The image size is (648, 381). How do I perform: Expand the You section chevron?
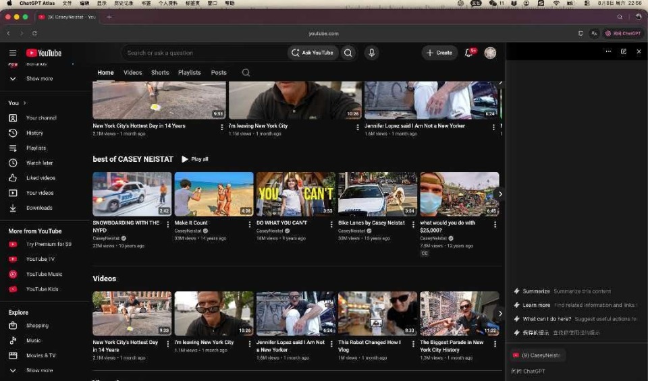coord(24,102)
